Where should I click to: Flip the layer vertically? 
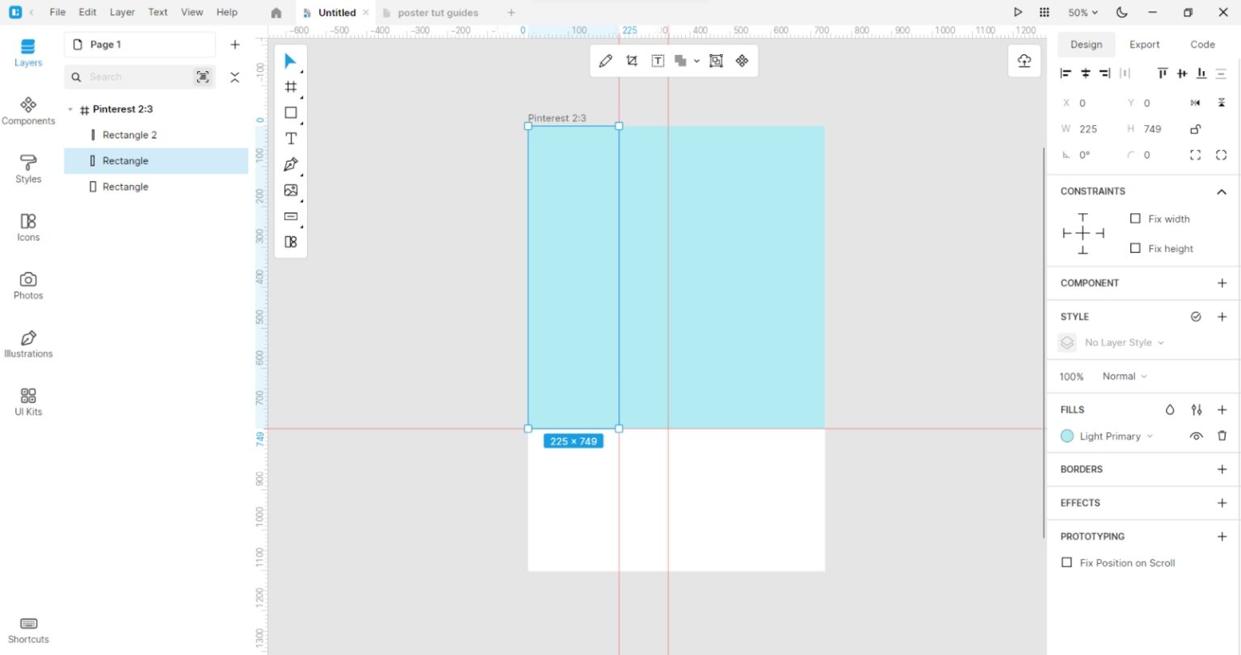[x=1222, y=103]
